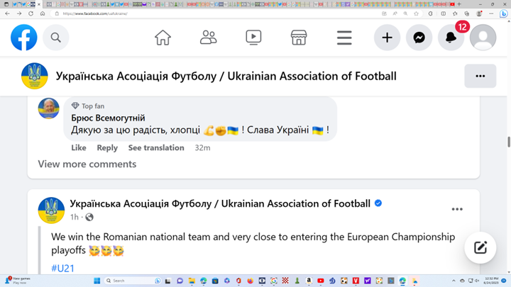The image size is (511, 287).
Task: Open account profile menu
Action: 483,38
